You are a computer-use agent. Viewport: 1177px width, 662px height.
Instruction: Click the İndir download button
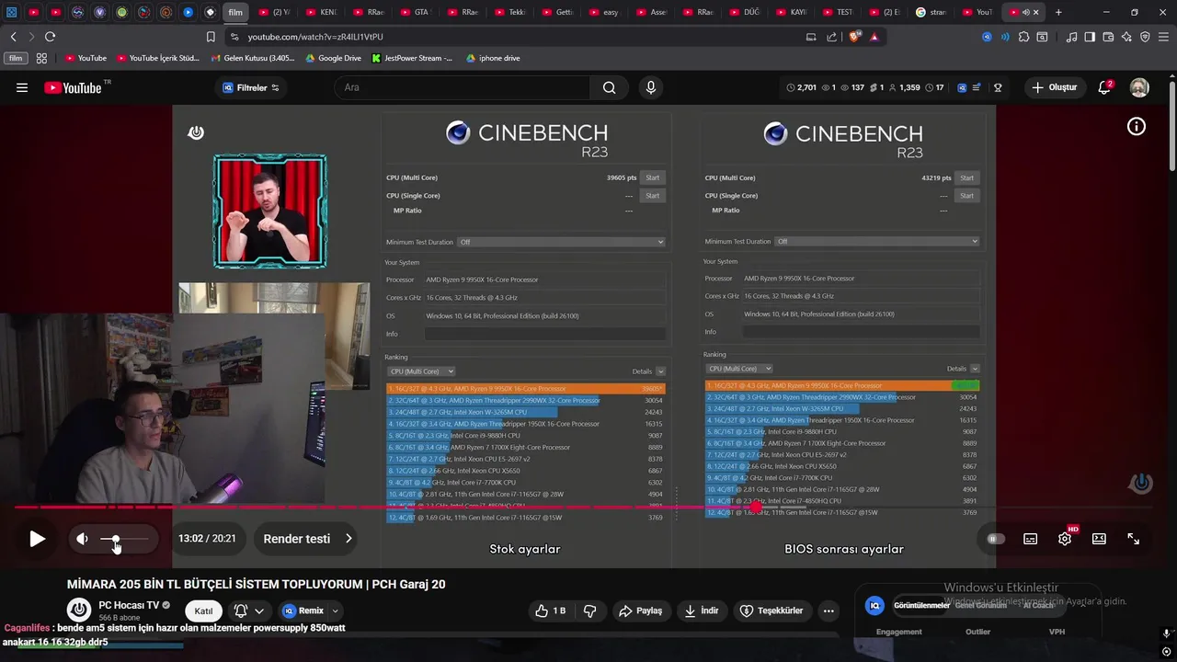(702, 611)
